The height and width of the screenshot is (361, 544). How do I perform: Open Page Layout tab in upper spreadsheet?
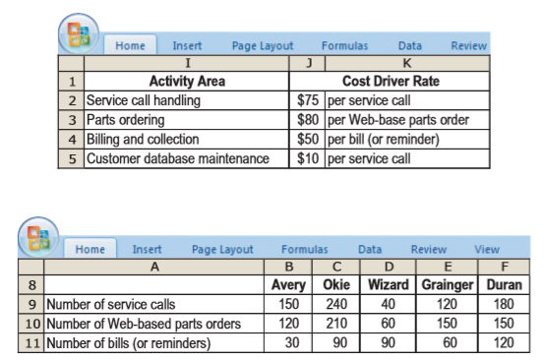coord(263,46)
